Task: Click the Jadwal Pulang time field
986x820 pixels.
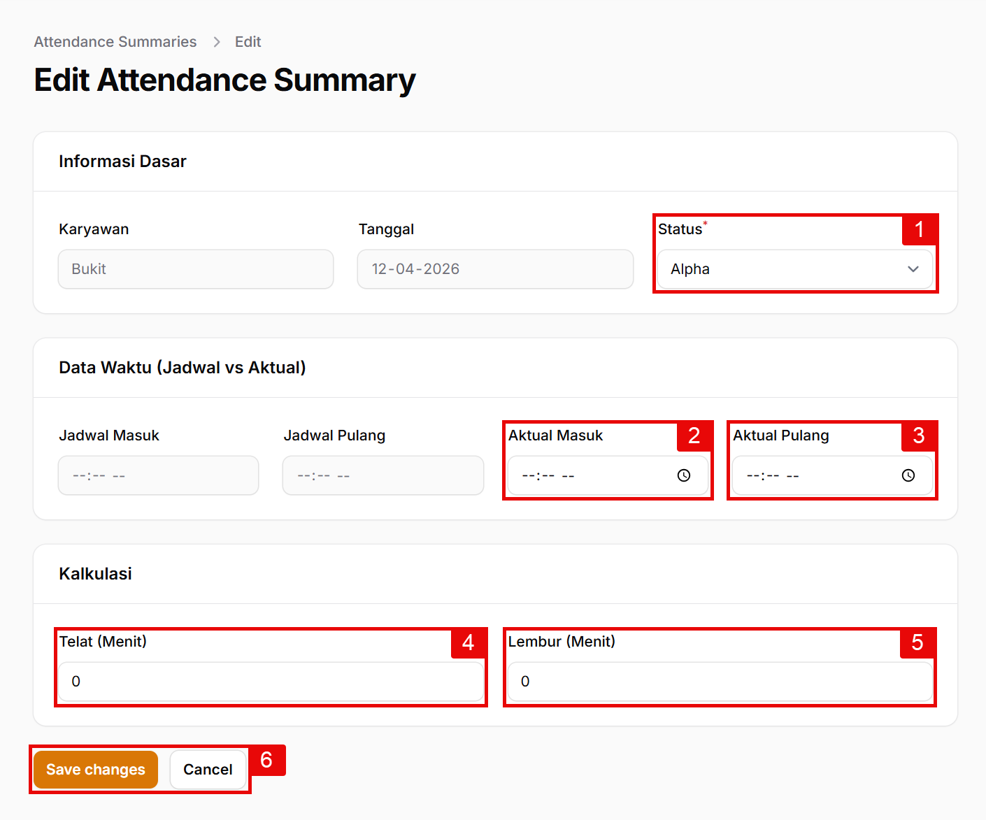Action: [x=383, y=475]
